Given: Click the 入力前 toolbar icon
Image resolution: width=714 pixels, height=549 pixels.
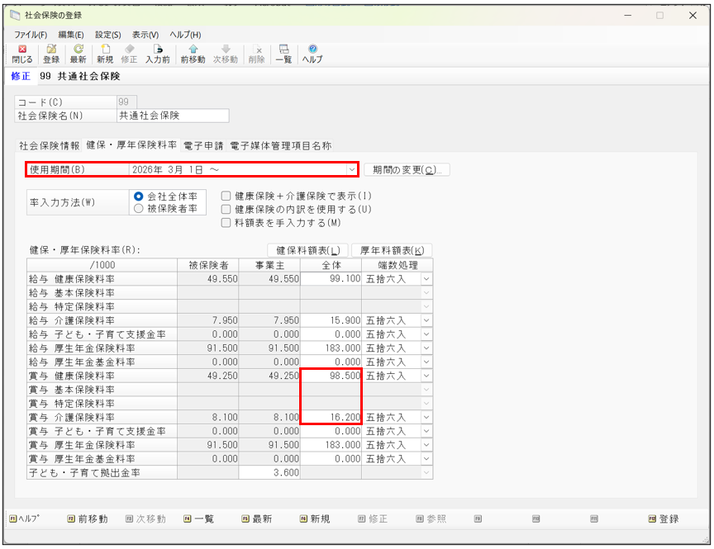Looking at the screenshot, I should [x=158, y=54].
